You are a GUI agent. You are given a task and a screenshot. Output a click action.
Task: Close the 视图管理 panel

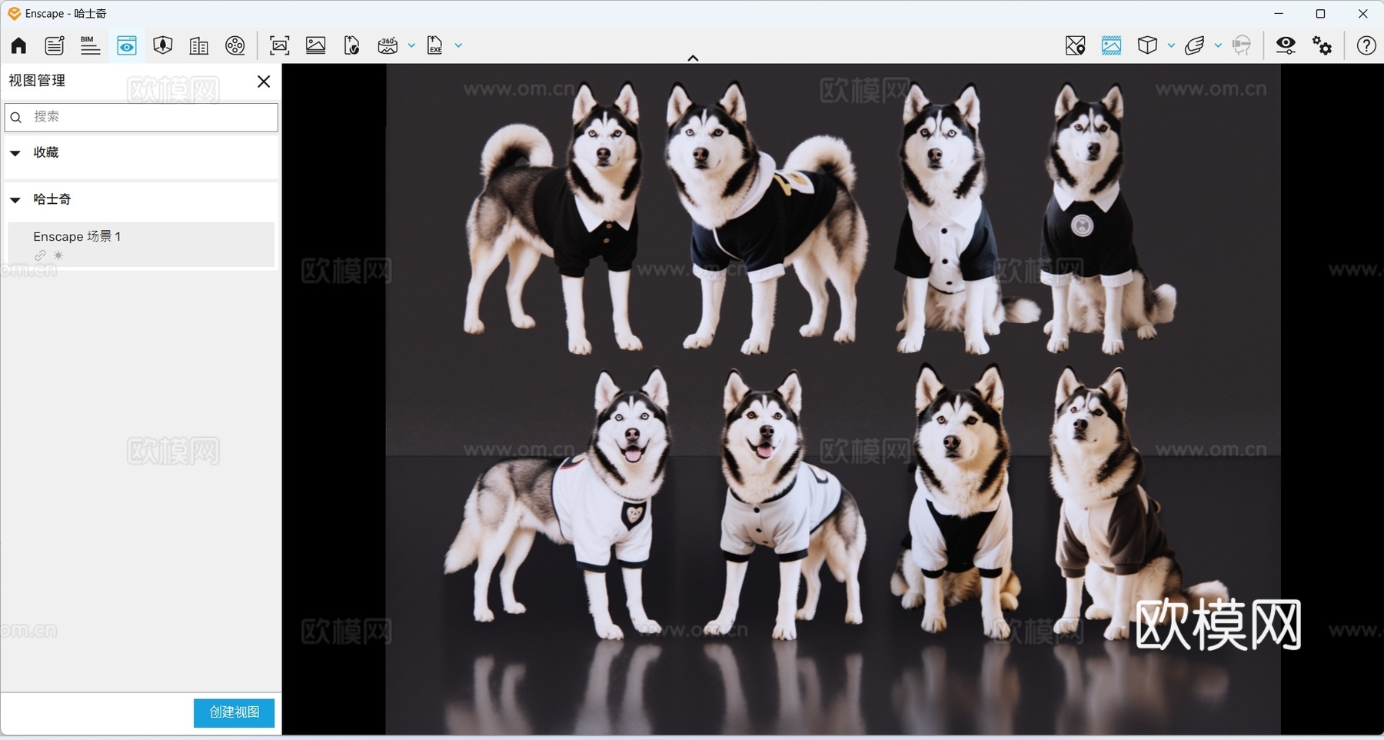pos(264,82)
